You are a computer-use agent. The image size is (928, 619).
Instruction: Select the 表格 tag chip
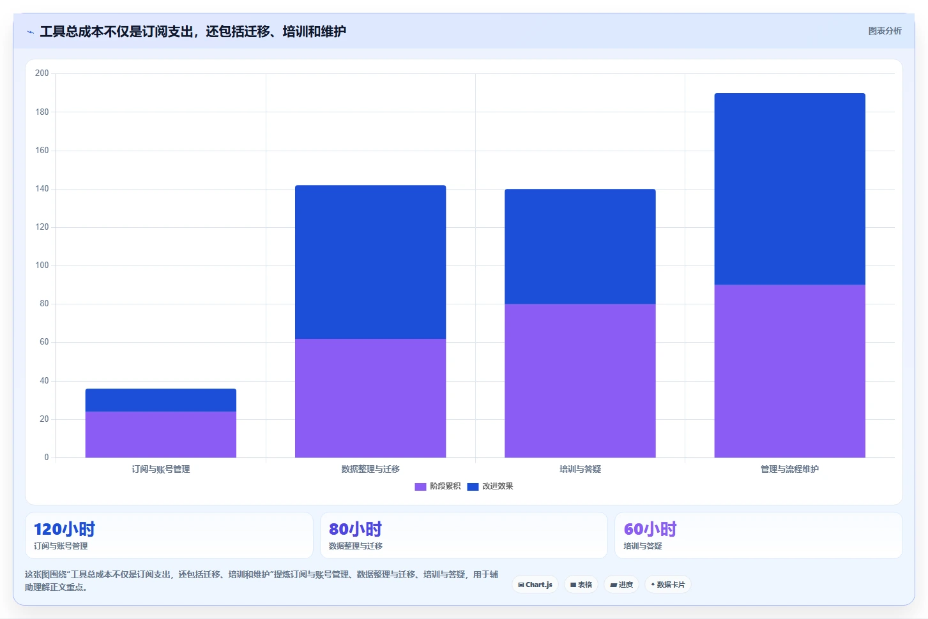[581, 585]
